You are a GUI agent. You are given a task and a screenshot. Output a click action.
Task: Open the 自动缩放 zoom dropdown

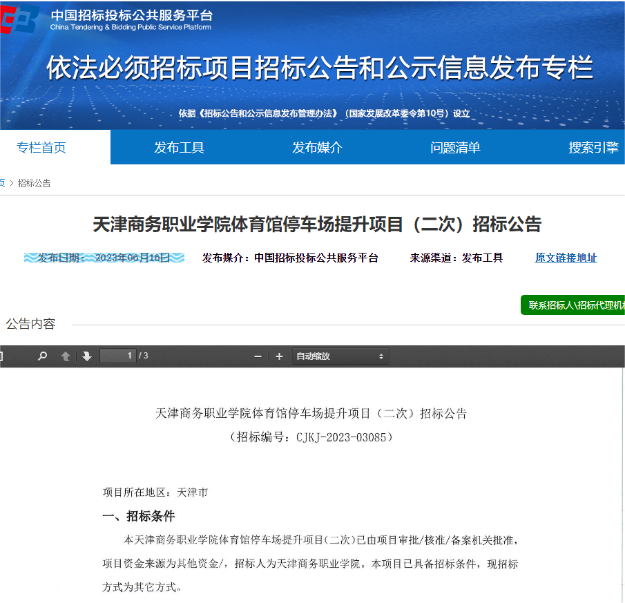(x=340, y=356)
